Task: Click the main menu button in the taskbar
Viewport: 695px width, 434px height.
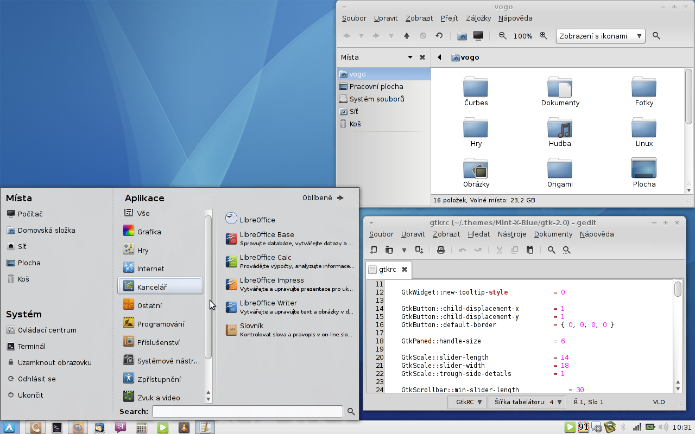Action: pos(10,427)
